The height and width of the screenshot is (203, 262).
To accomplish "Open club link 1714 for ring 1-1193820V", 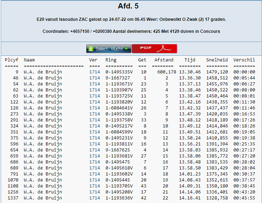I will pos(94,102).
